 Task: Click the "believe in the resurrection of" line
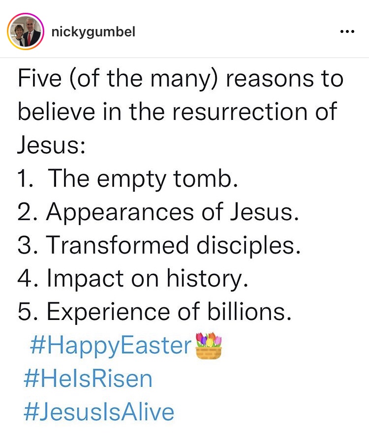[x=178, y=112]
